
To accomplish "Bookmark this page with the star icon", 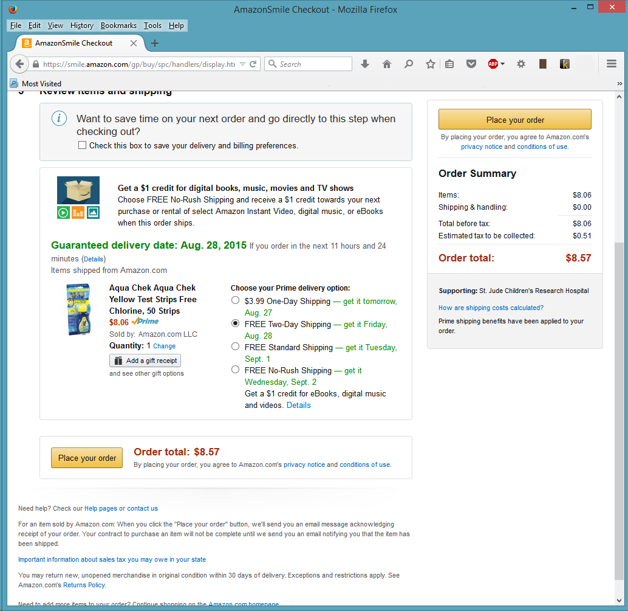I will pos(430,64).
